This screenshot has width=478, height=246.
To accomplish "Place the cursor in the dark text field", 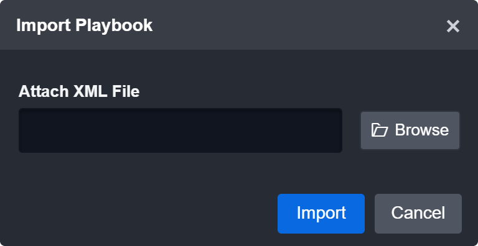I will click(180, 130).
